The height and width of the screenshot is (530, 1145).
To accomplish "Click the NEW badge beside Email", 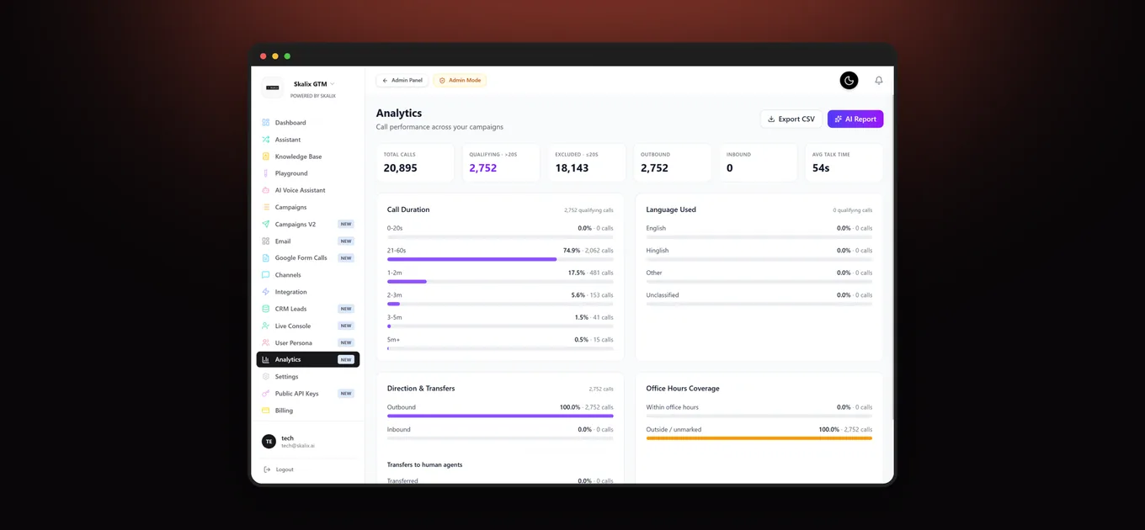I will (x=345, y=241).
